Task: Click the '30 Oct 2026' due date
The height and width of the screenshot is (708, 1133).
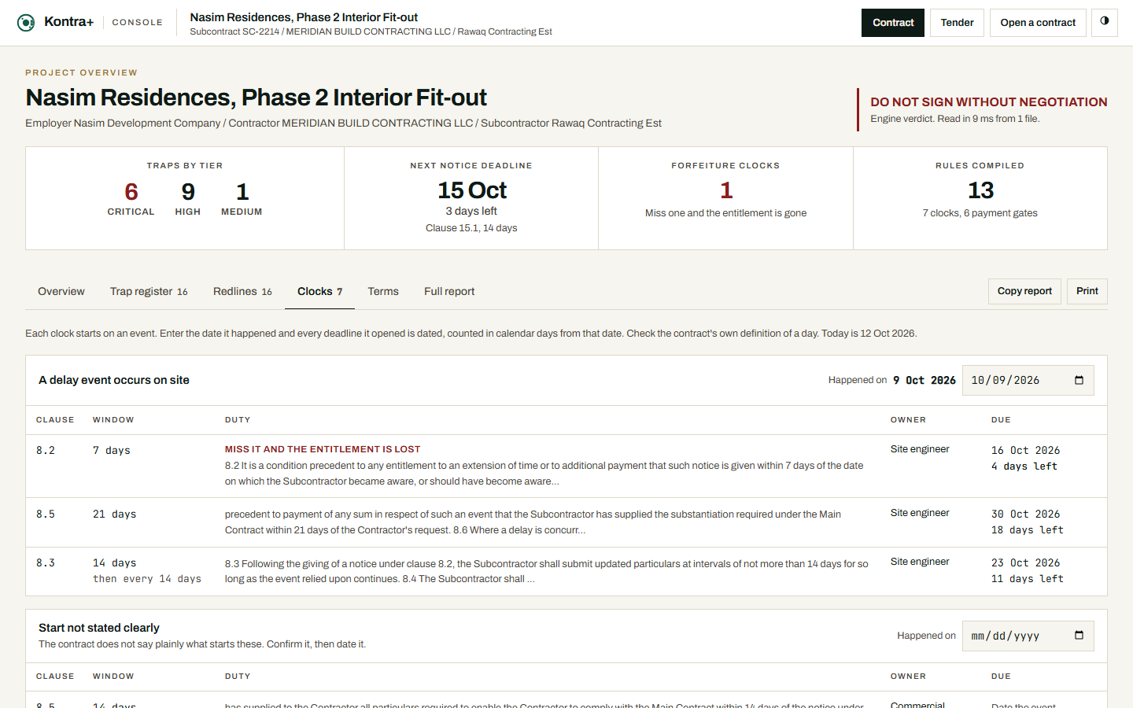Action: 1025,514
